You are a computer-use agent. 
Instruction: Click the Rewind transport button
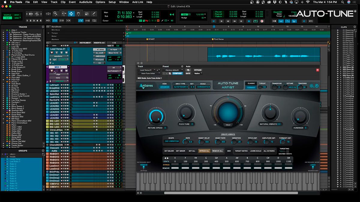pos(228,21)
